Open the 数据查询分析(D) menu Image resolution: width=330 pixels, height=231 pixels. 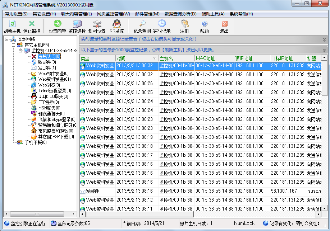180,14
